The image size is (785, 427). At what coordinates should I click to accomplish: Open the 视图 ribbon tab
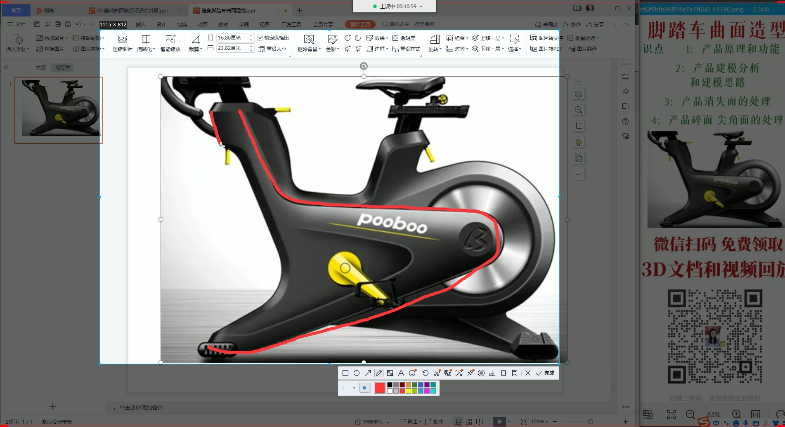click(x=264, y=24)
